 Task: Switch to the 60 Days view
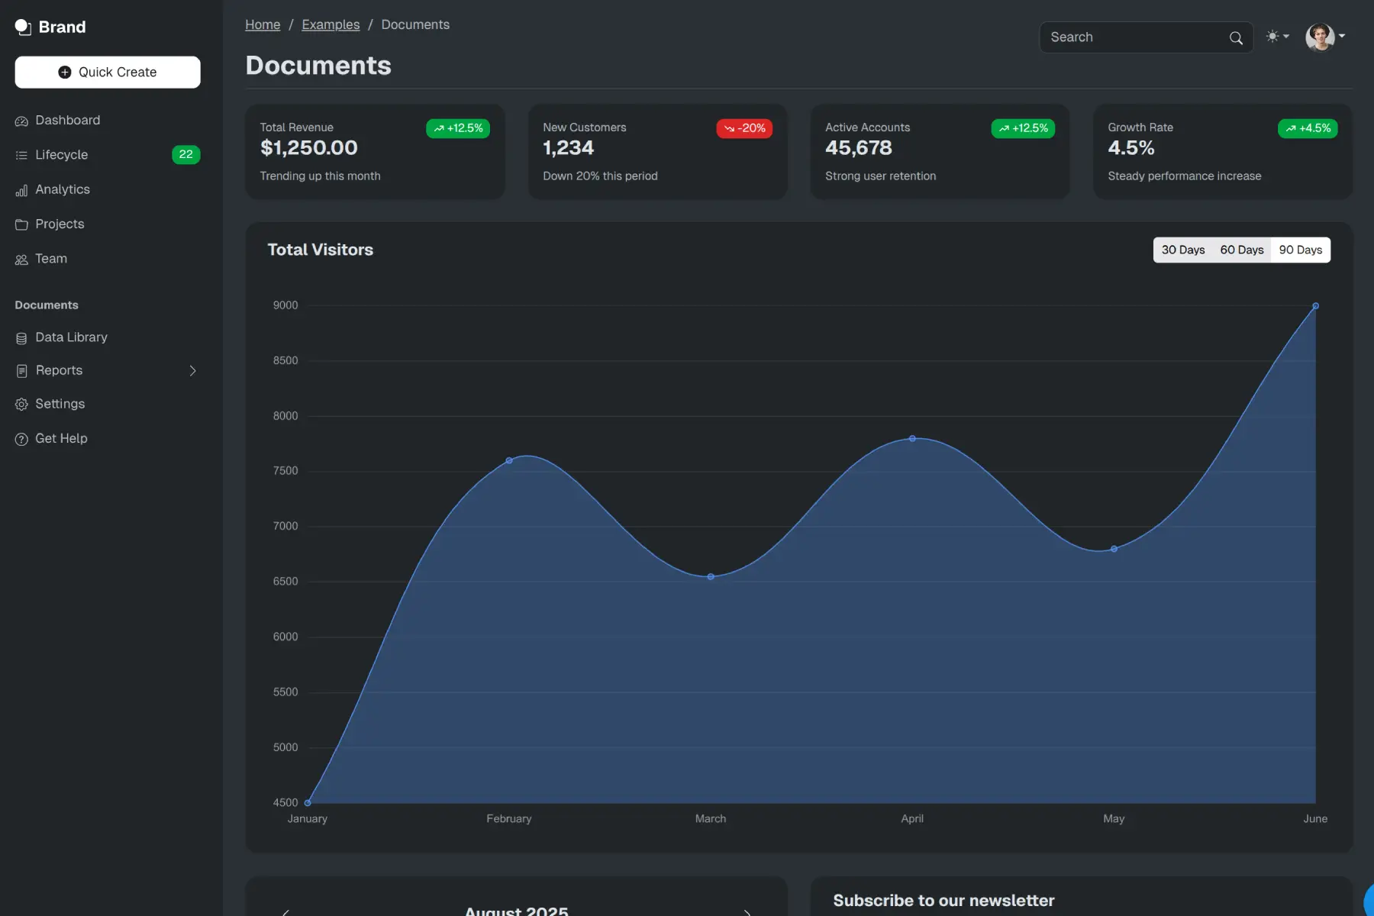(x=1241, y=250)
